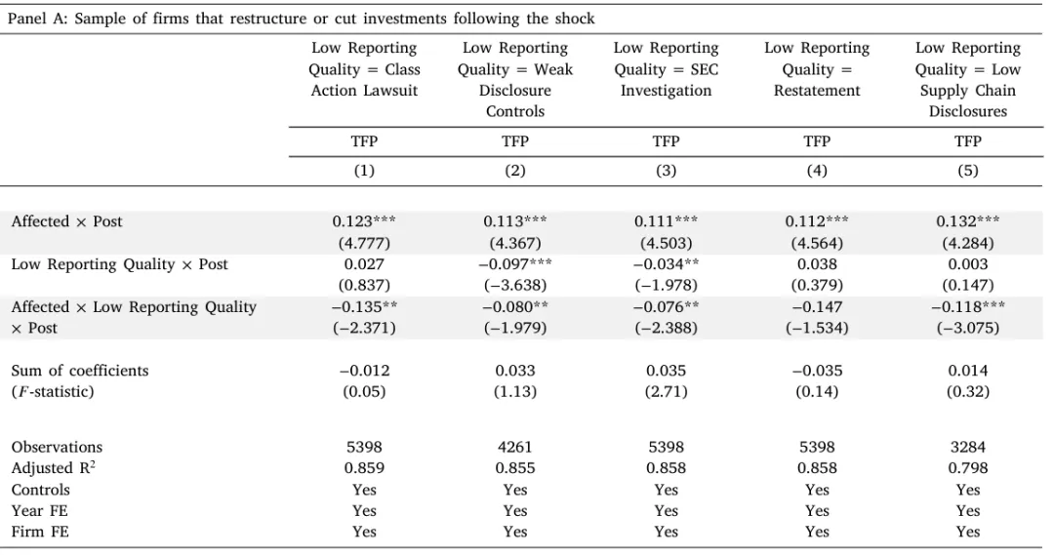This screenshot has width=1054, height=555.
Task: Click the Affected × Post row label
Action: coord(67,221)
